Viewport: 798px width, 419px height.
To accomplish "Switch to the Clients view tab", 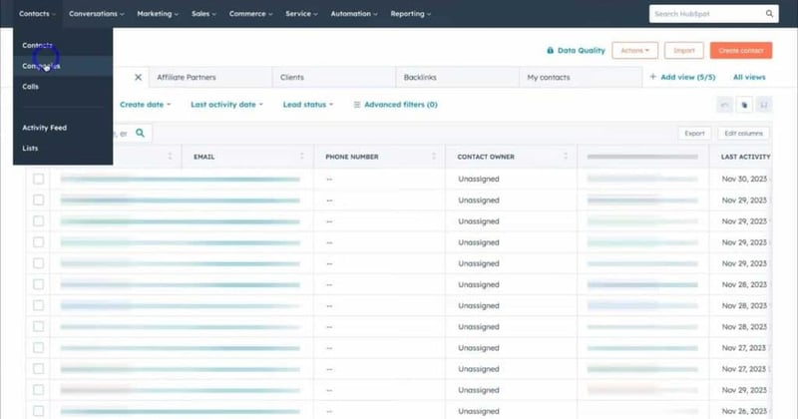I will coord(334,78).
